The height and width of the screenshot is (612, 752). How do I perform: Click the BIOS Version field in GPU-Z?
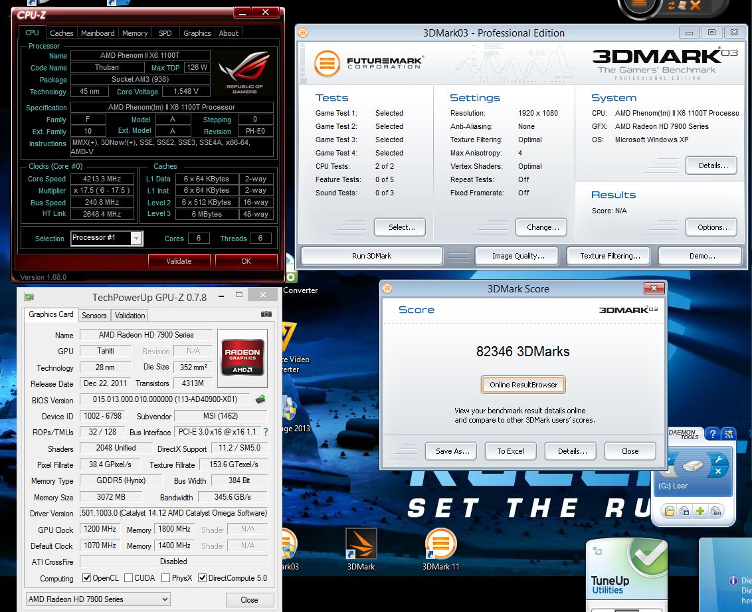165,399
